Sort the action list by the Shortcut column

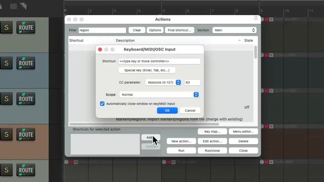click(76, 40)
